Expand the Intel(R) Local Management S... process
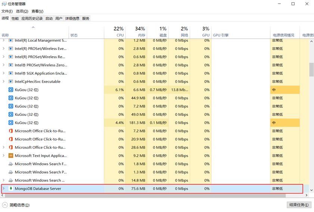This screenshot has height=212, width=314. tap(3, 40)
